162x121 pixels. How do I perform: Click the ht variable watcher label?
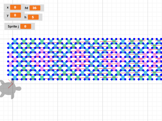[x=27, y=8]
